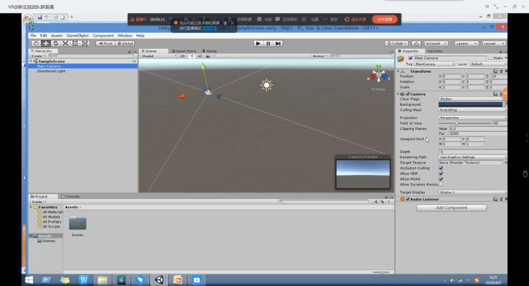Viewport: 529px width, 286px height.
Task: Click search by label icon in Project
Action: coord(382,202)
